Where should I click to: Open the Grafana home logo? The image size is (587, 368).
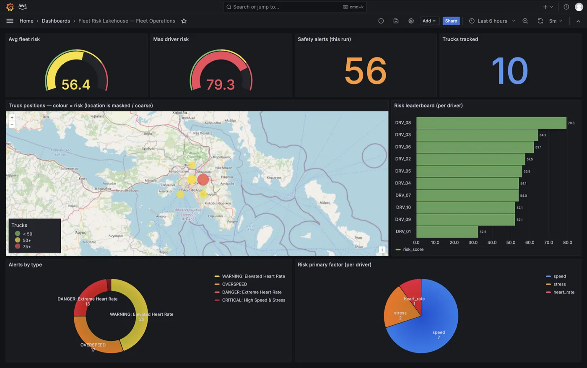click(x=10, y=7)
